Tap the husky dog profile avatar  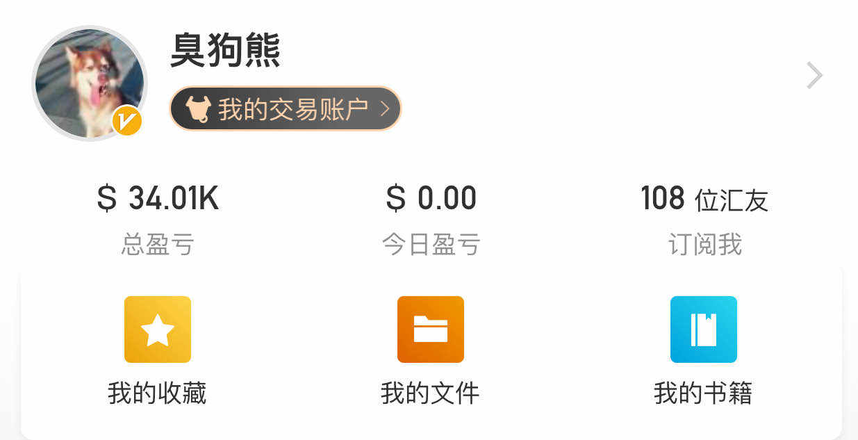[89, 83]
